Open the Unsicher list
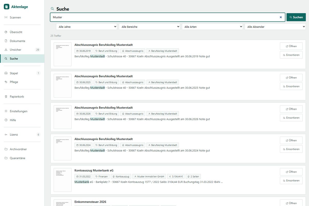Viewport: 309px width, 206px height. point(22,50)
